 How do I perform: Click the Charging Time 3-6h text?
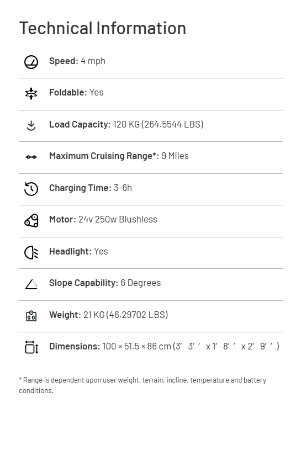[91, 188]
